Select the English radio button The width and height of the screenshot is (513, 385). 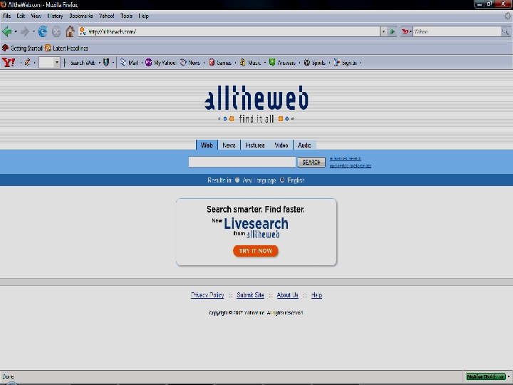coord(282,180)
